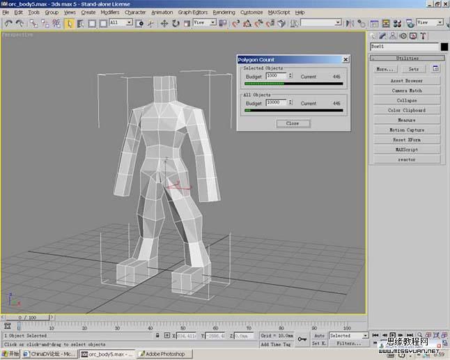The image size is (450, 360).
Task: Open the All selection filter dropdown
Action: point(121,23)
